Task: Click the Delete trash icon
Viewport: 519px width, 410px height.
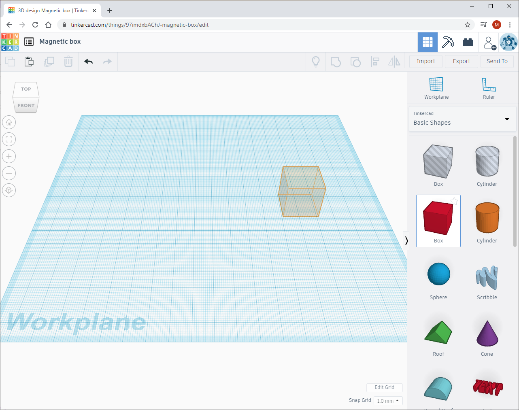Action: tap(68, 62)
